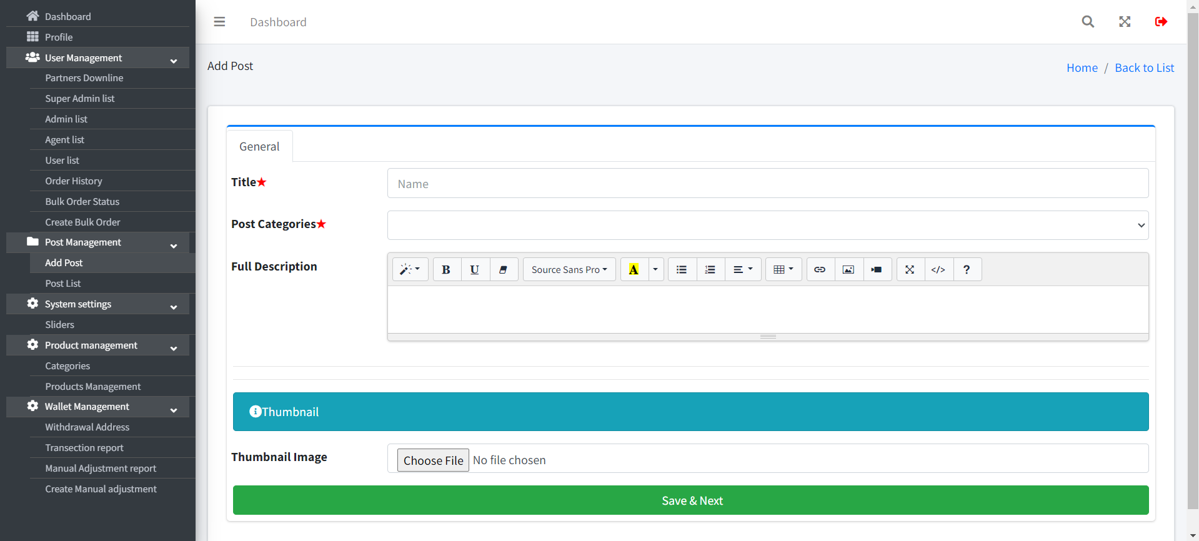Open the Post Categories dropdown
1199x541 pixels.
(767, 226)
